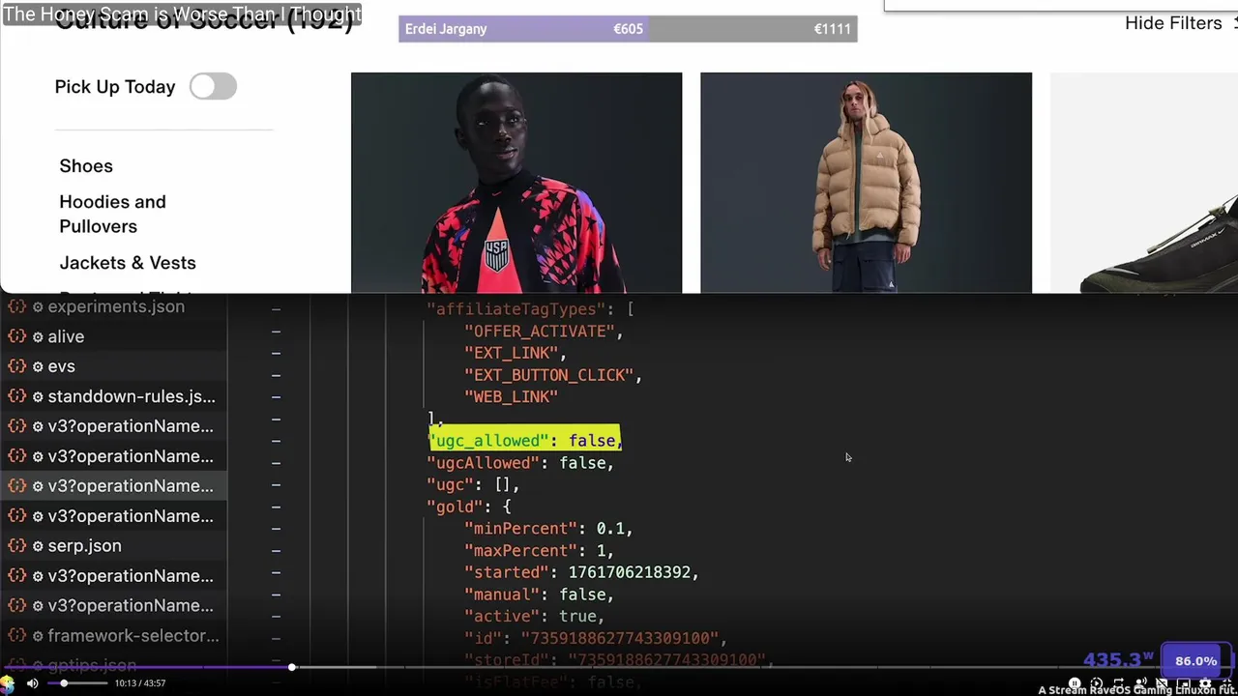Click the braces icon beside evs
This screenshot has height=696, width=1238.
coord(16,366)
